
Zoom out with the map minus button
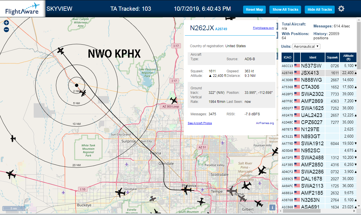tap(7, 29)
